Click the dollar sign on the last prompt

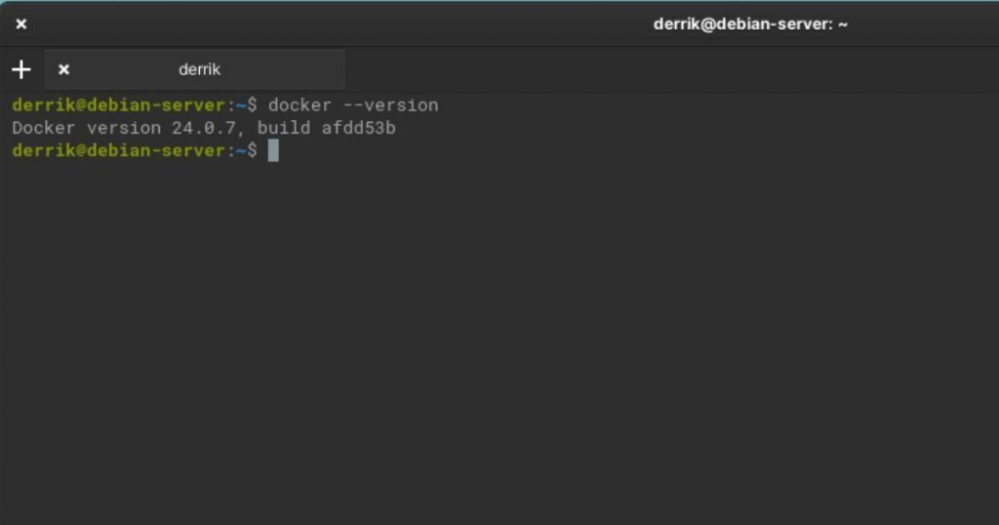click(x=253, y=151)
